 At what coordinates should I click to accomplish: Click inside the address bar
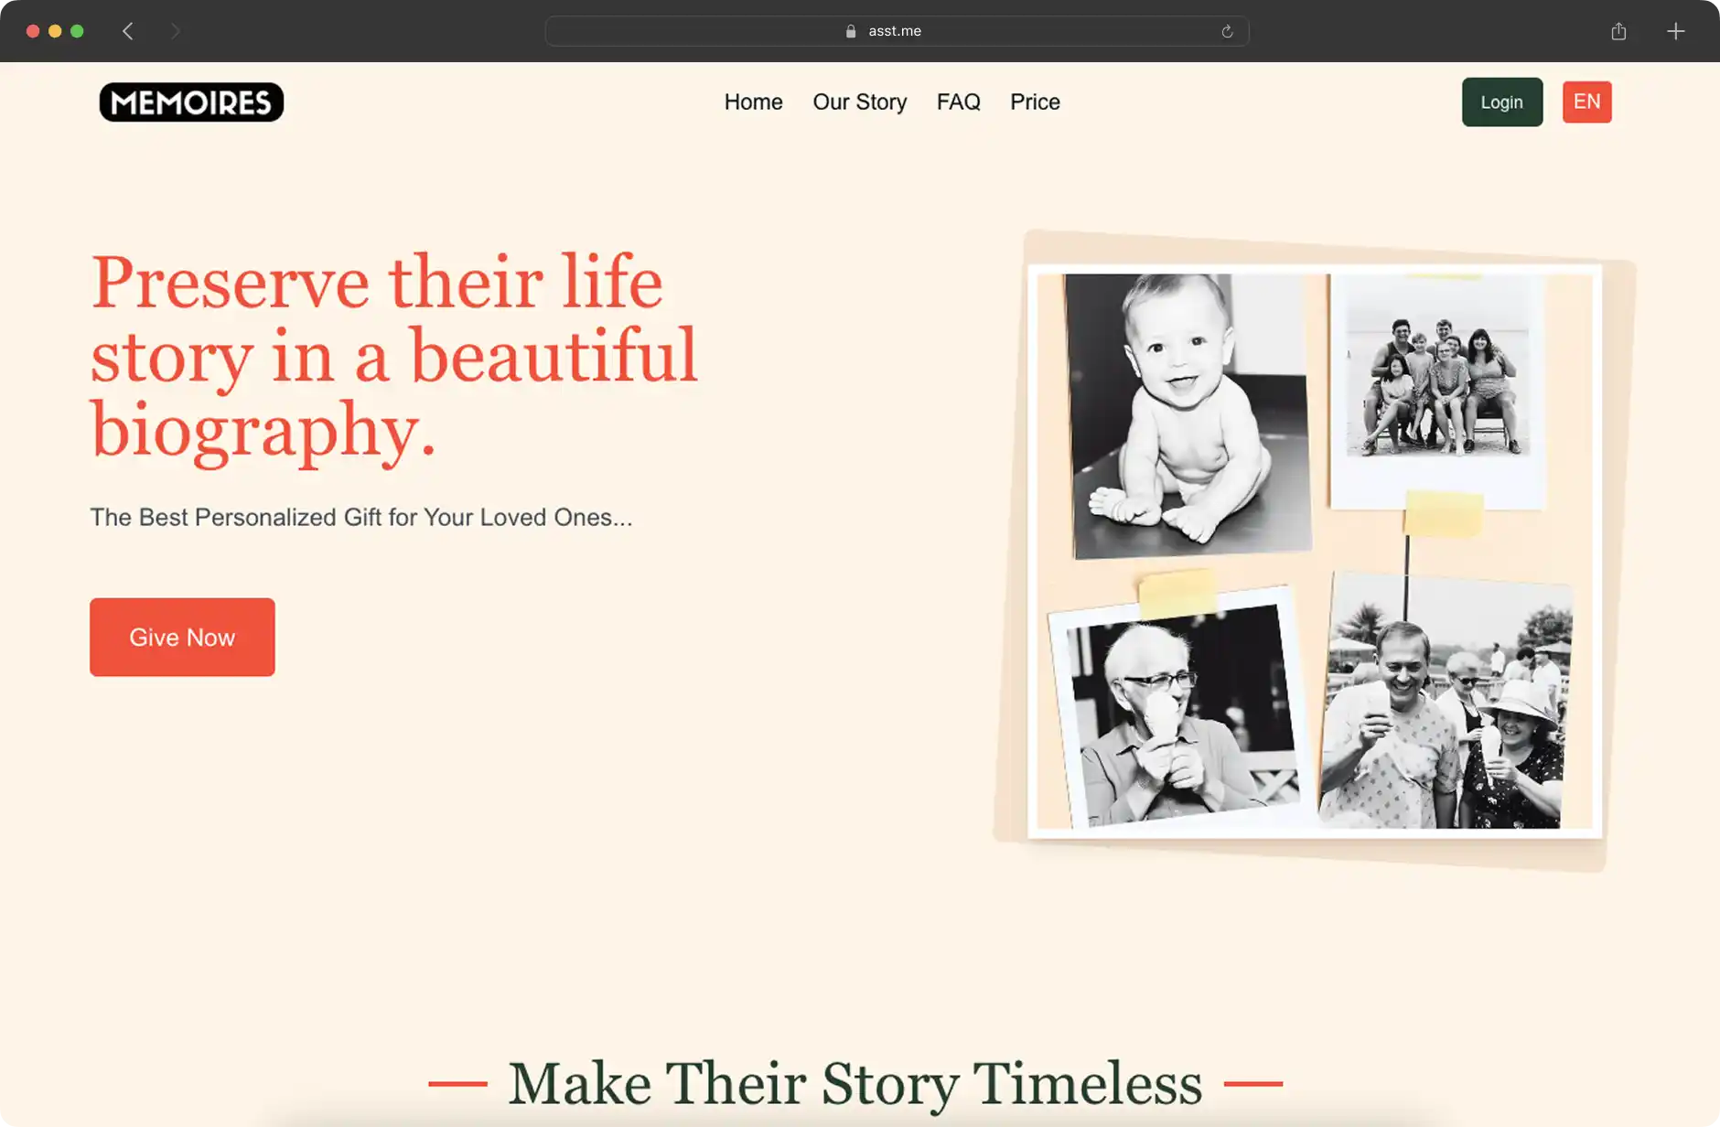click(1006, 30)
